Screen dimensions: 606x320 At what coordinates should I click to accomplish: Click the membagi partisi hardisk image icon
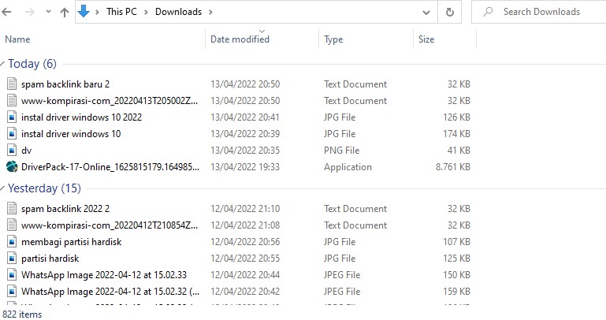[12, 242]
